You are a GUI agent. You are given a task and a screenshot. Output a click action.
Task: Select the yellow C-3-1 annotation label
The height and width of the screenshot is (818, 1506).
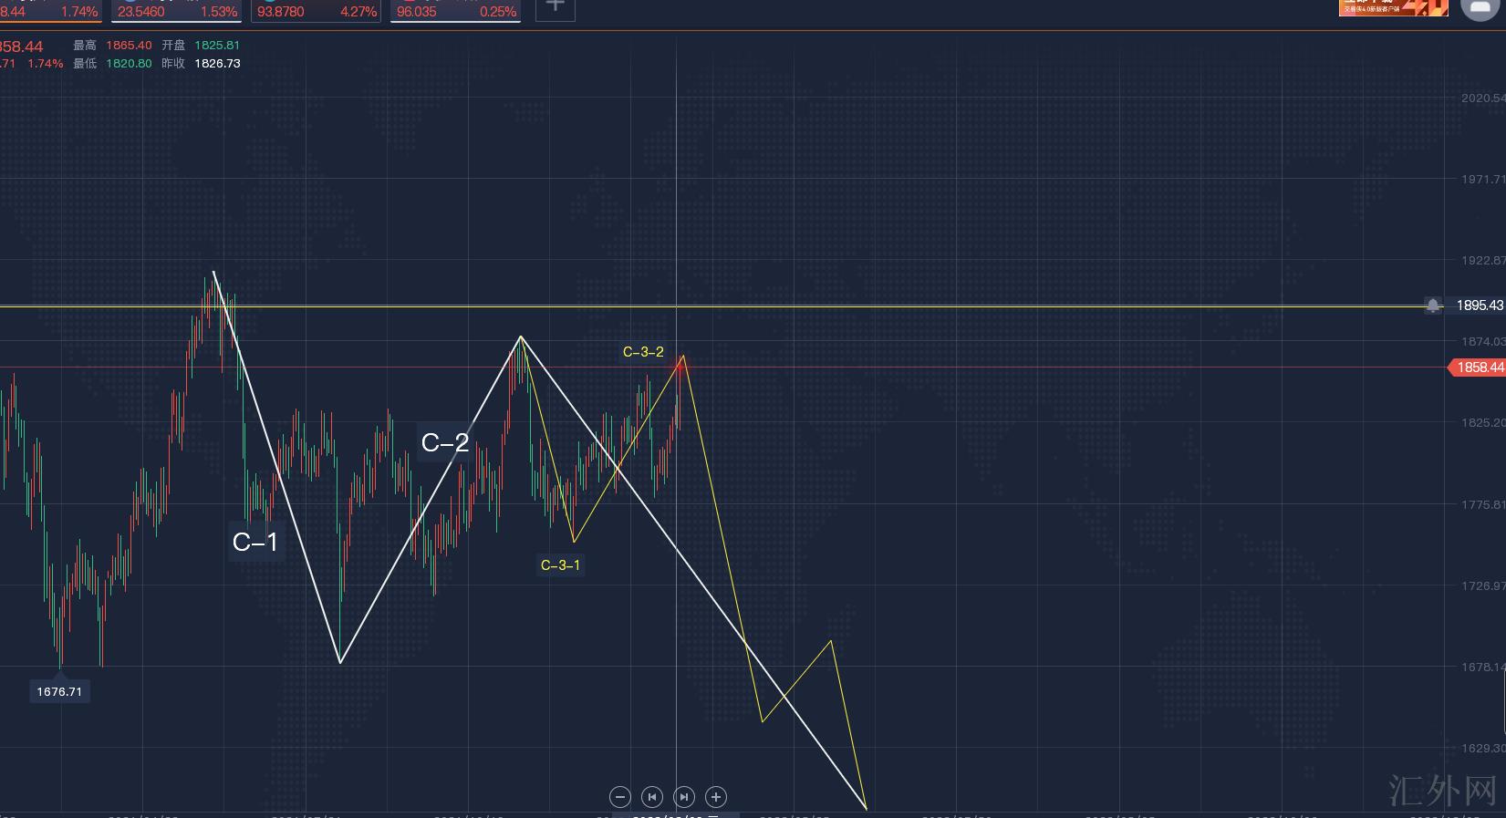[561, 565]
